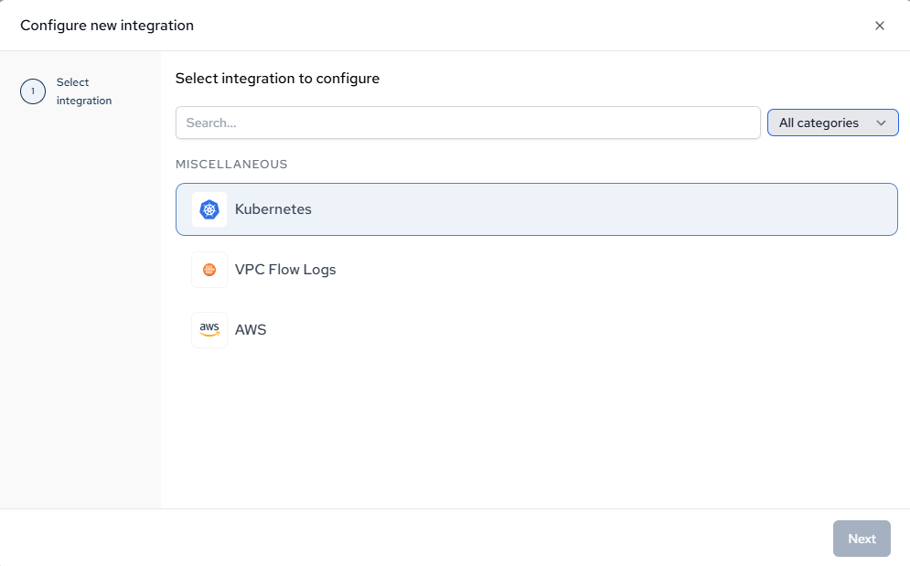Screen dimensions: 910x566
Task: Click the Next button
Action: coord(861,538)
